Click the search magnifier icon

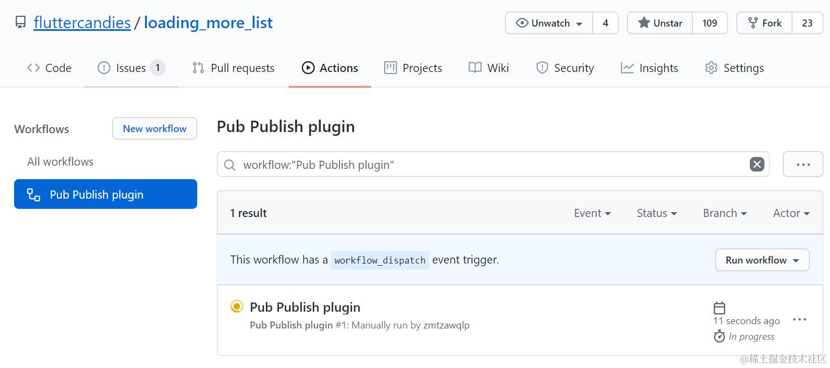pyautogui.click(x=230, y=165)
